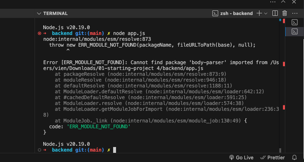Kill terminal with trash icon

tap(284, 13)
